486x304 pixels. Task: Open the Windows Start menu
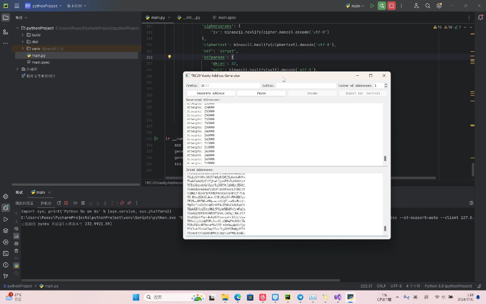click(136, 297)
